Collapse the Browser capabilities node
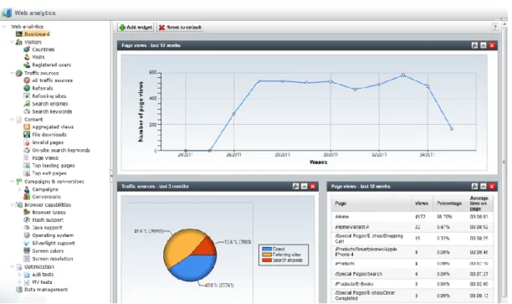Screen dimensions: 512x304 click(12, 204)
